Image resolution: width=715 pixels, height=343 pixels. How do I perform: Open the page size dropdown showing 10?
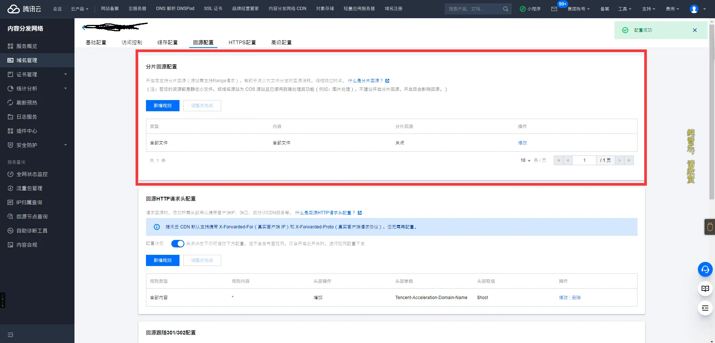point(524,160)
